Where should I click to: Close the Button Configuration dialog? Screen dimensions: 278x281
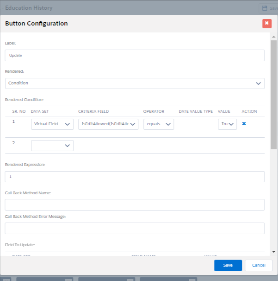(267, 24)
